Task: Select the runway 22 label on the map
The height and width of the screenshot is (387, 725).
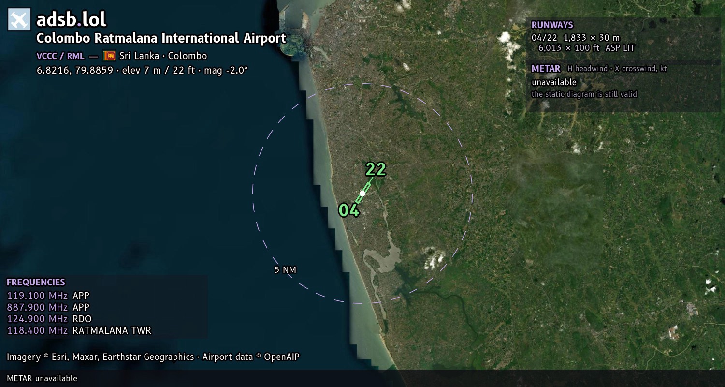Action: 376,169
